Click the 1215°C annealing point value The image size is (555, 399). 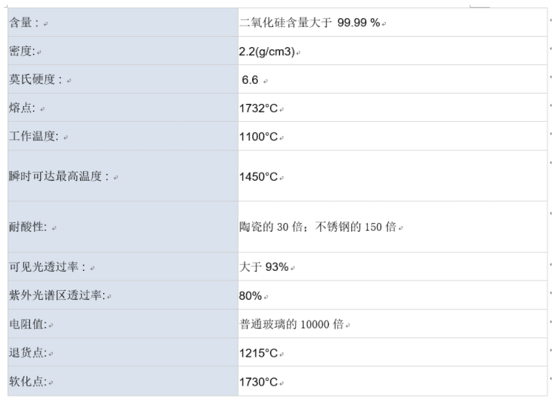[258, 353]
